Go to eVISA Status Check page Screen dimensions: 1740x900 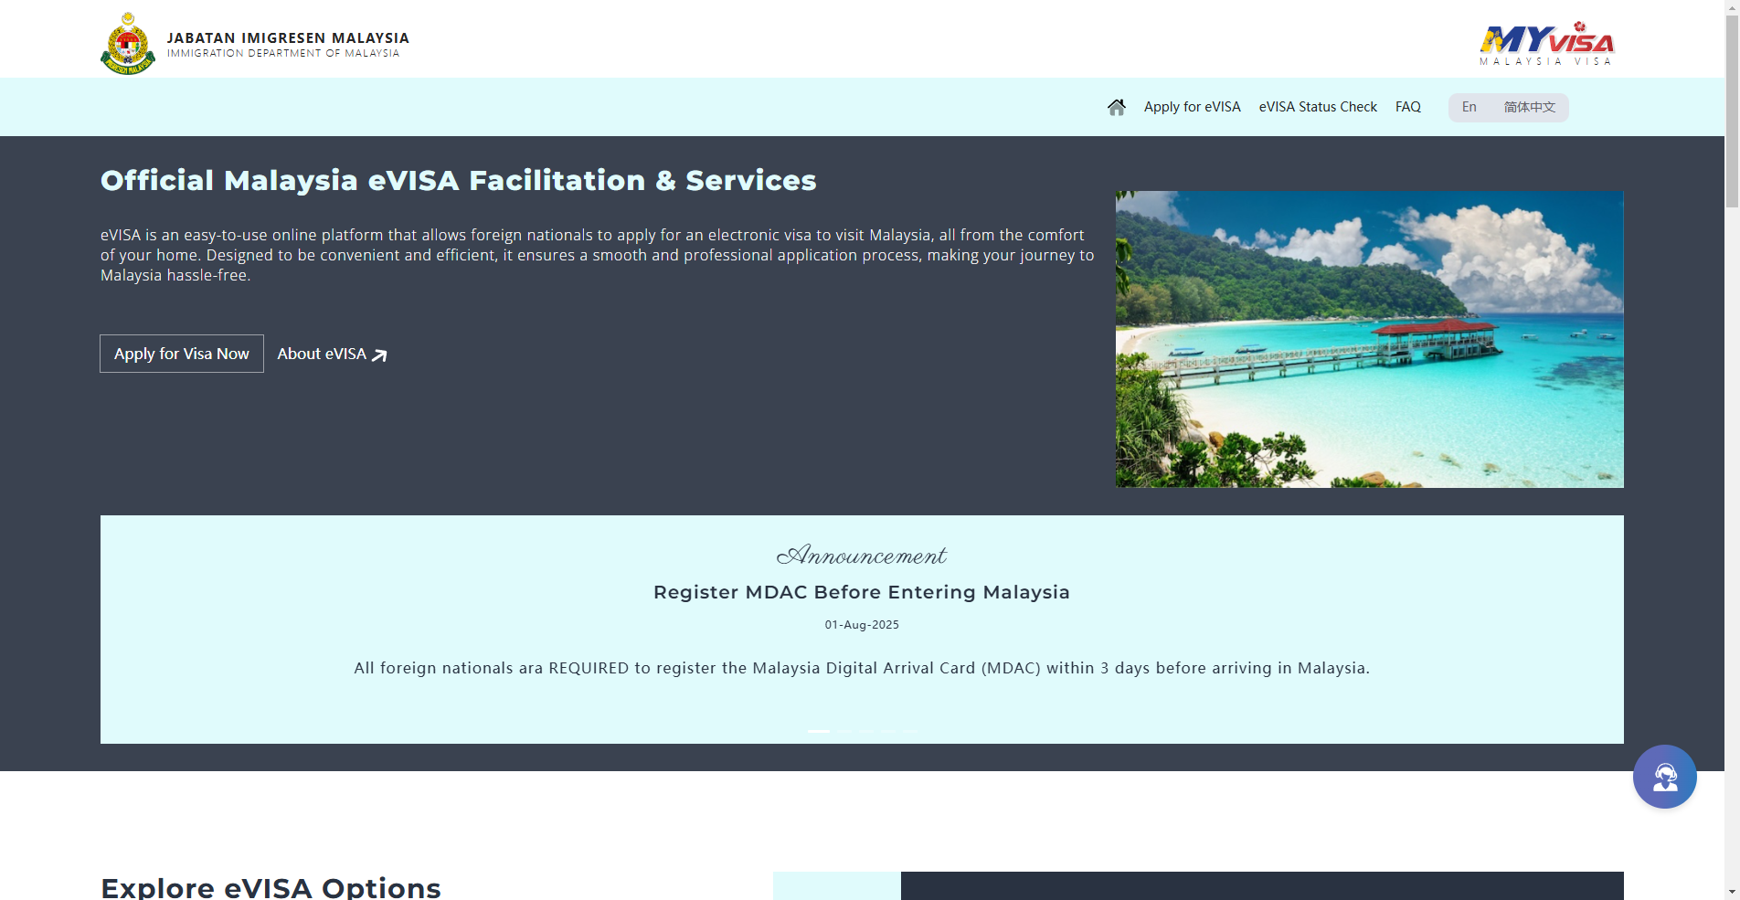1317,107
